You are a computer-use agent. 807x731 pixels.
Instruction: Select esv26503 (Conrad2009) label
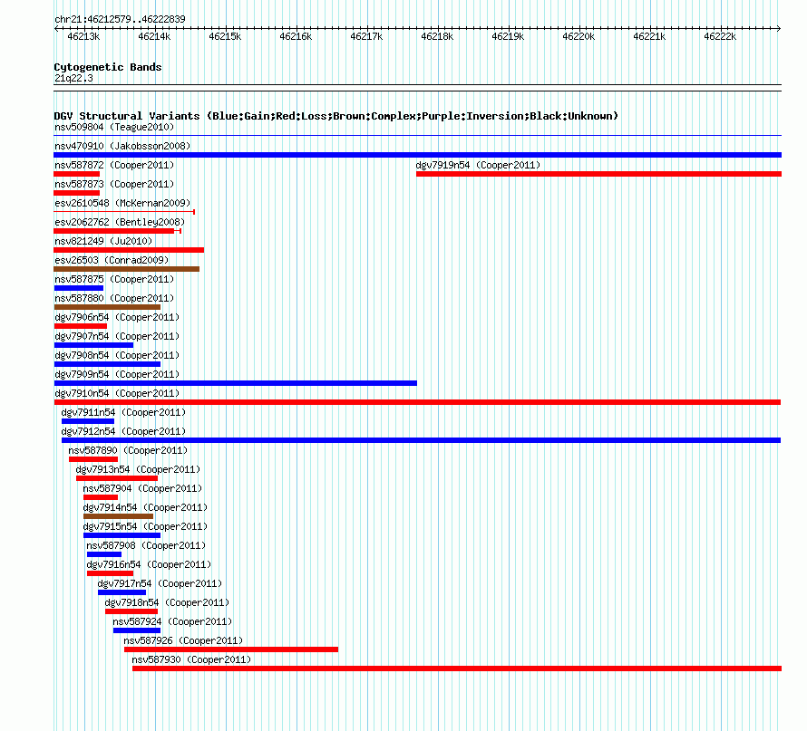112,260
